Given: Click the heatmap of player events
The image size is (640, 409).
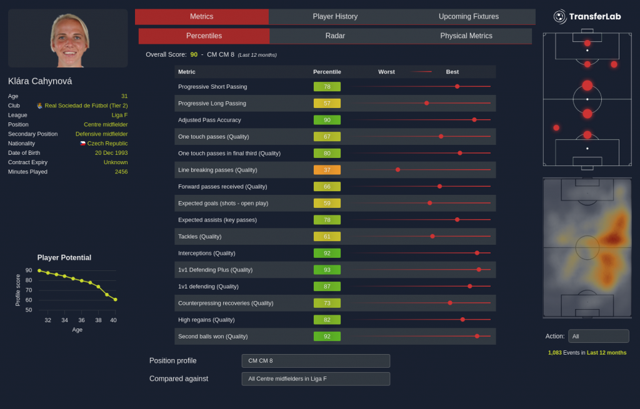Looking at the screenshot, I should (587, 248).
